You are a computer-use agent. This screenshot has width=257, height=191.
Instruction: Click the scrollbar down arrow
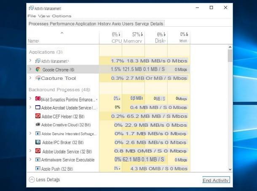[x=230, y=169]
